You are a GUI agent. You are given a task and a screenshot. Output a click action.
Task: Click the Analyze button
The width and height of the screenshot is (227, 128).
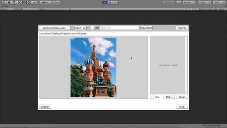coord(182,28)
